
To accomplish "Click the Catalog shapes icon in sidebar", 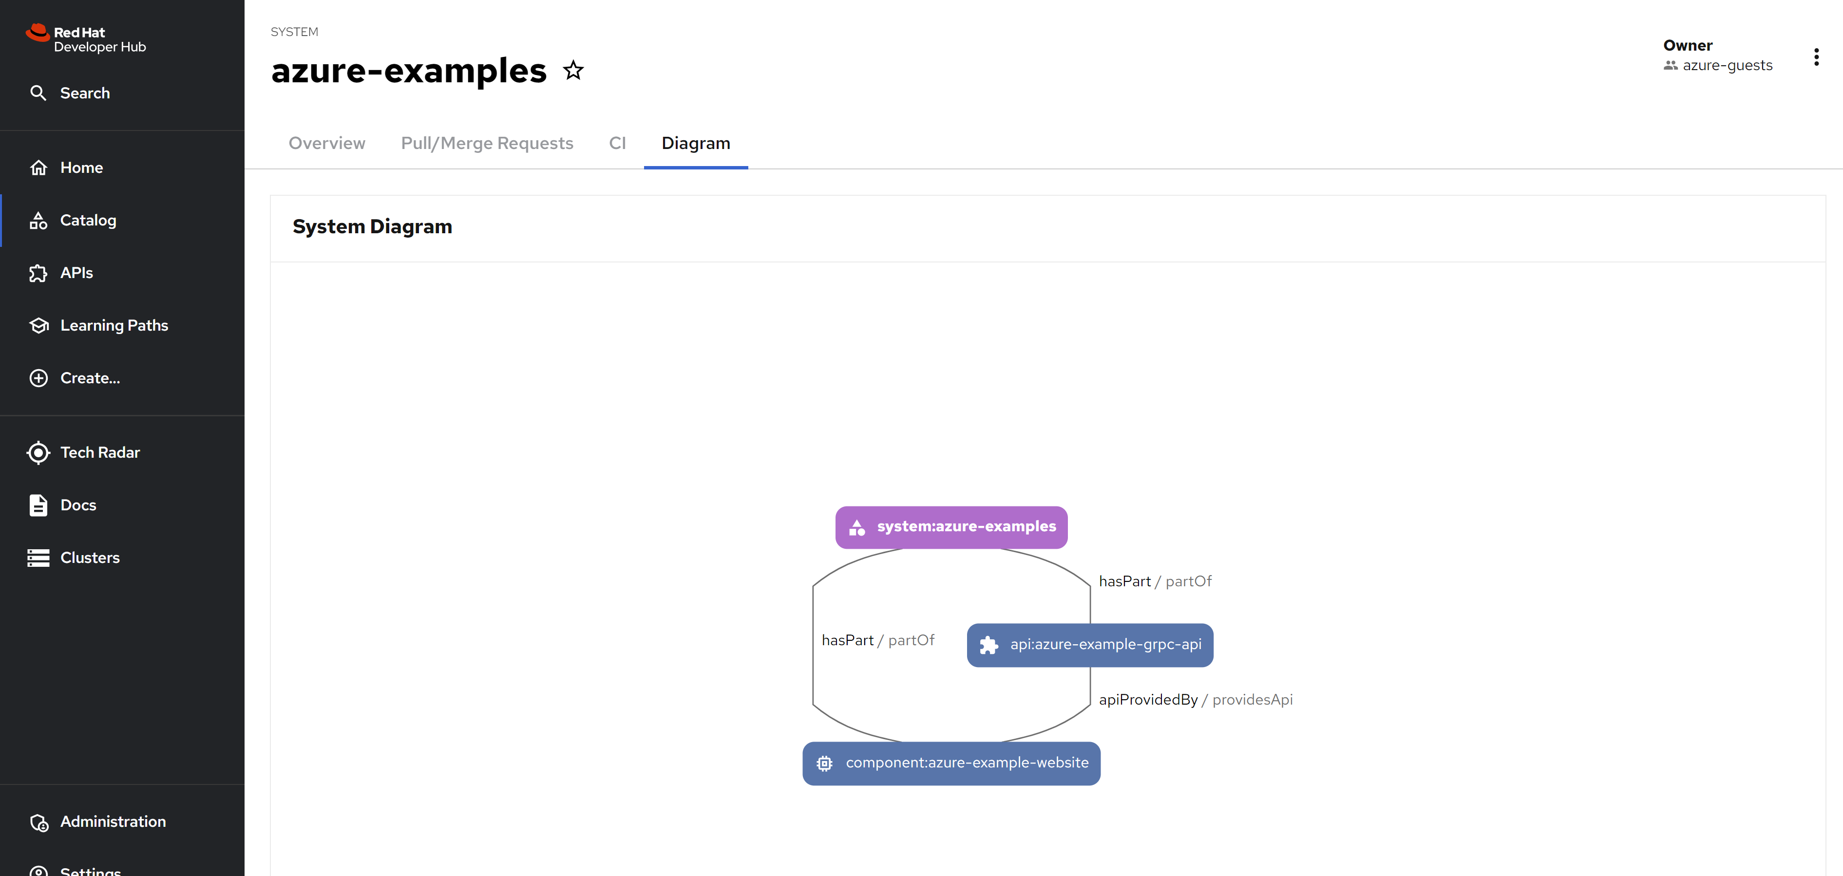I will (x=38, y=220).
